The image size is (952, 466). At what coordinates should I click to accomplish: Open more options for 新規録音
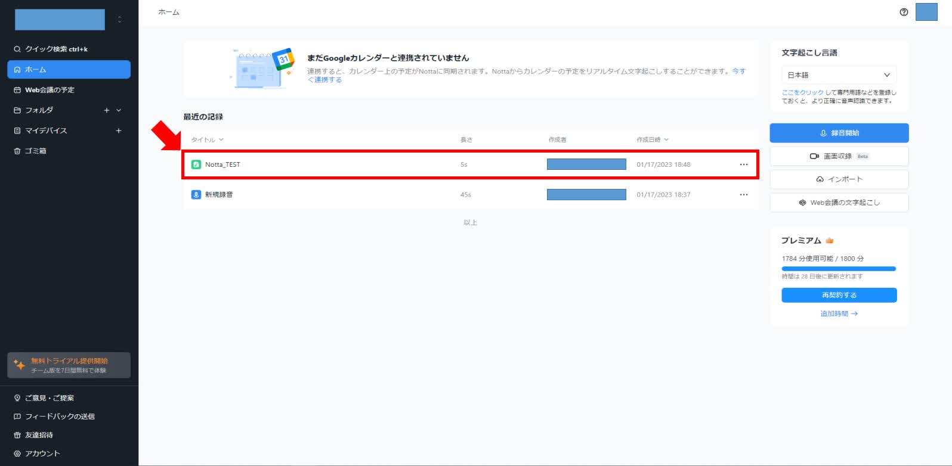pyautogui.click(x=743, y=194)
